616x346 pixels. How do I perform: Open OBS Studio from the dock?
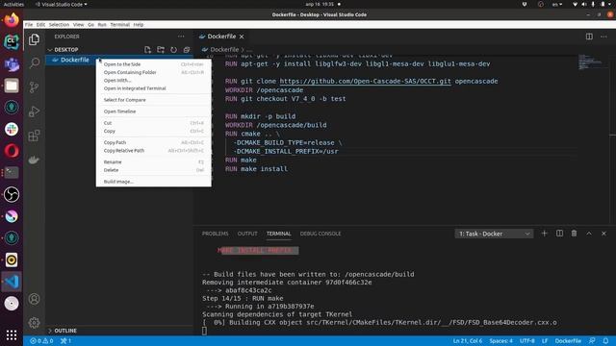point(12,194)
